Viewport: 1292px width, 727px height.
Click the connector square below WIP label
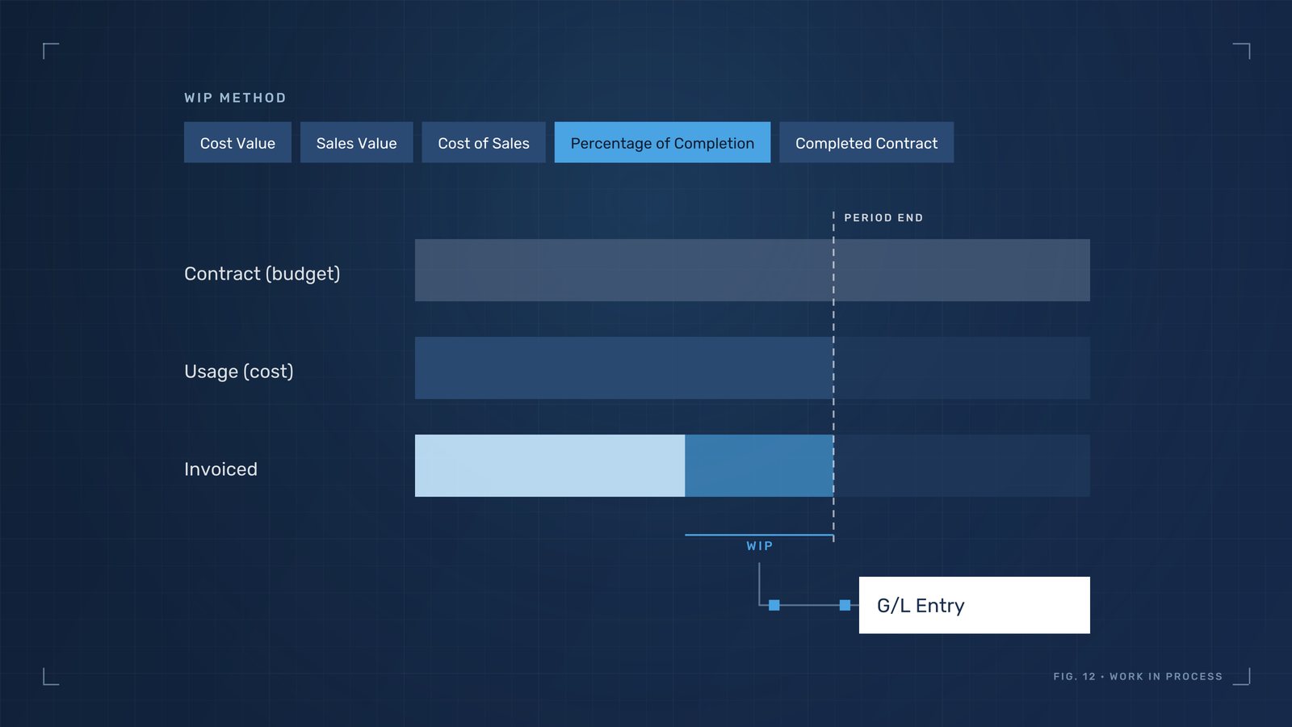pyautogui.click(x=774, y=605)
